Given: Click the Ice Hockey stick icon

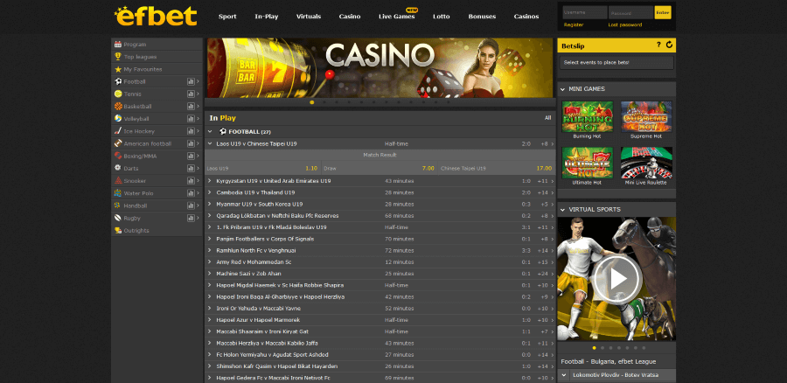Looking at the screenshot, I should [x=118, y=131].
